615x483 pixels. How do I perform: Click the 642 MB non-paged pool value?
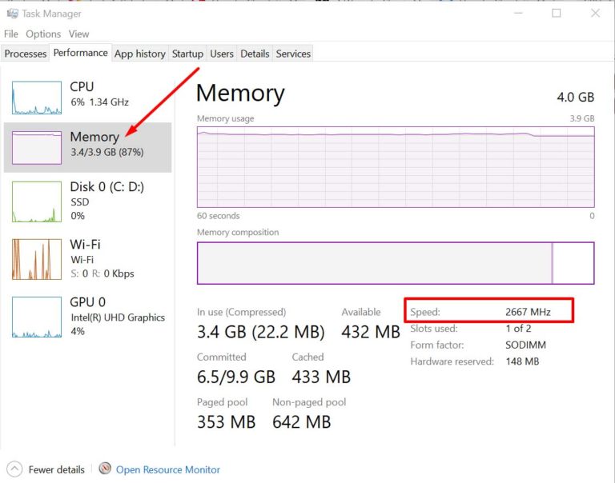[302, 422]
